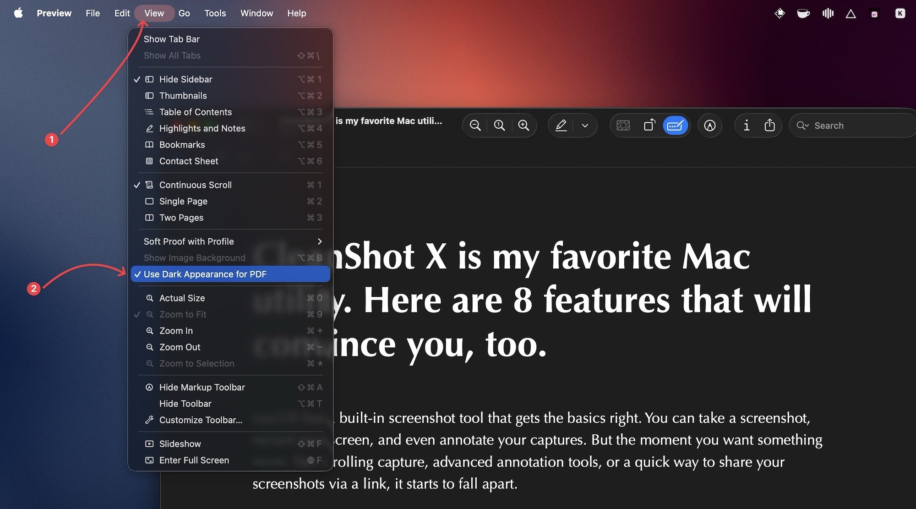
Task: Click the zoom in magnifier in toolbar
Action: tap(523, 126)
